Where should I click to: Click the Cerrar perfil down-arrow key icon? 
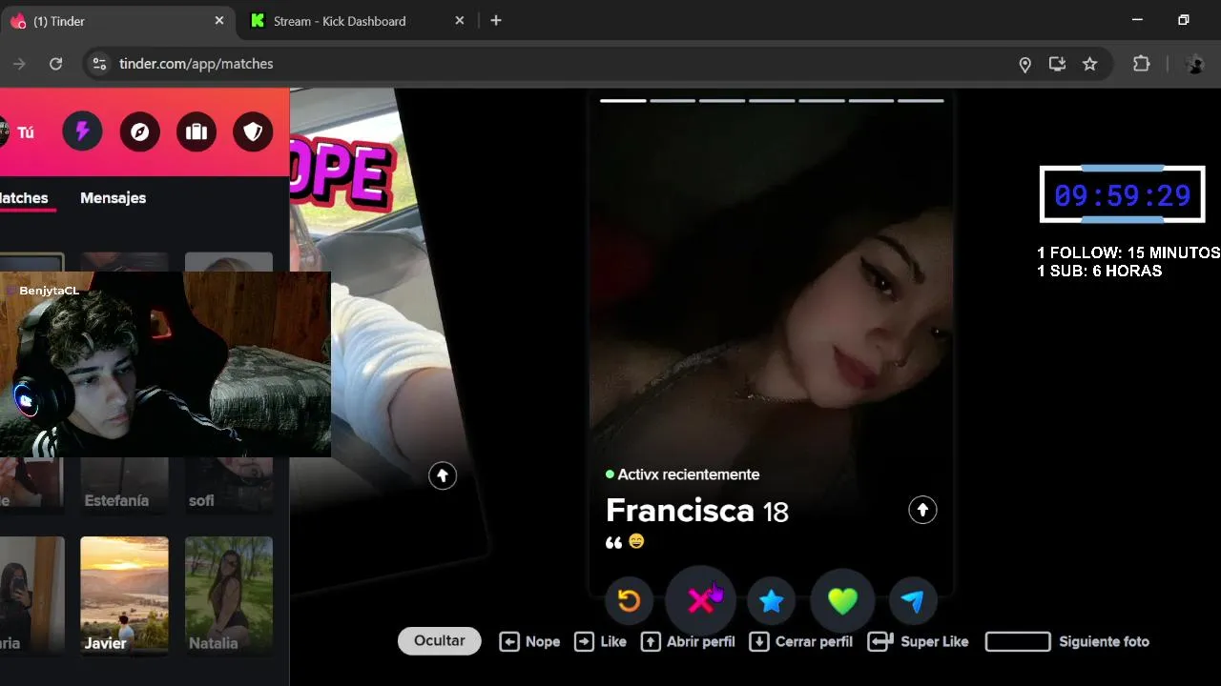click(759, 642)
